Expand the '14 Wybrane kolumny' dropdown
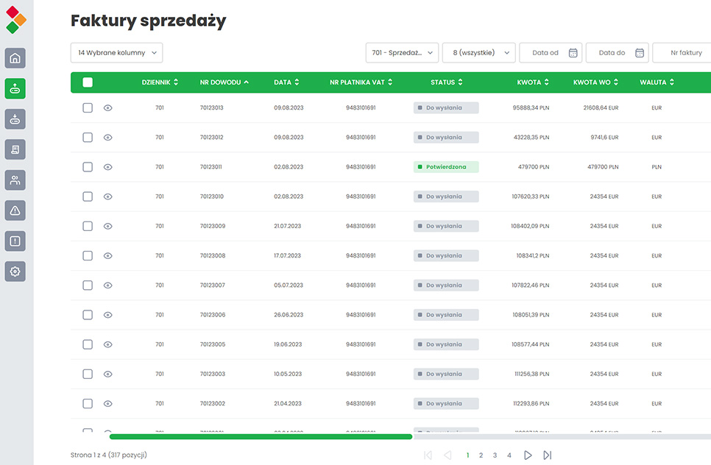This screenshot has width=711, height=465. [116, 53]
